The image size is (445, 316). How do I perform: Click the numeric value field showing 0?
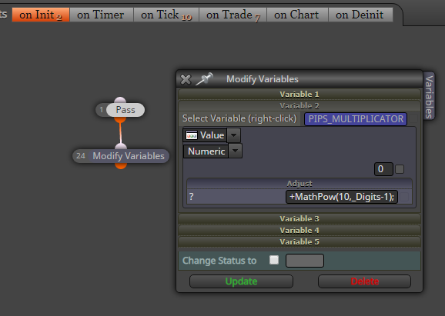tap(383, 169)
